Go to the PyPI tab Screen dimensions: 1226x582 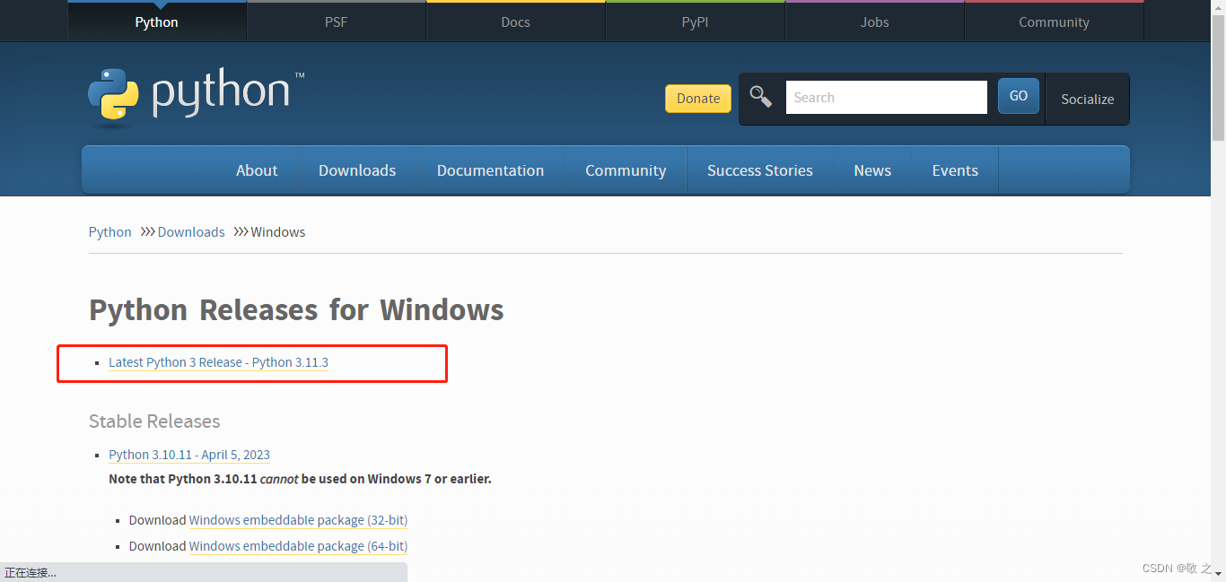click(x=695, y=22)
